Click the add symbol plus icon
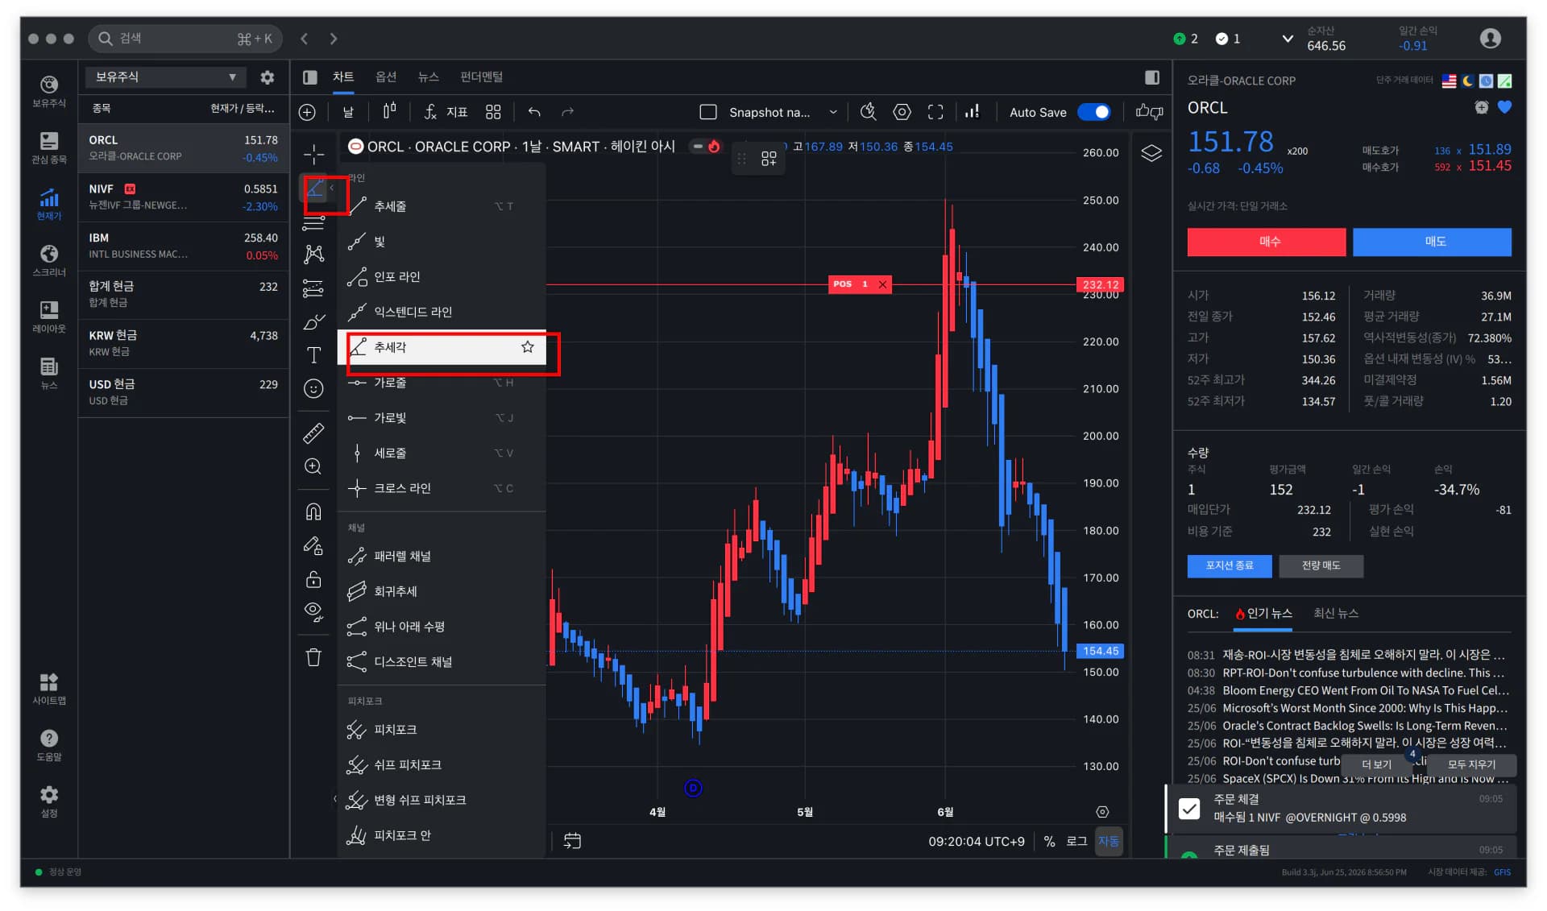1547x911 pixels. tap(307, 112)
